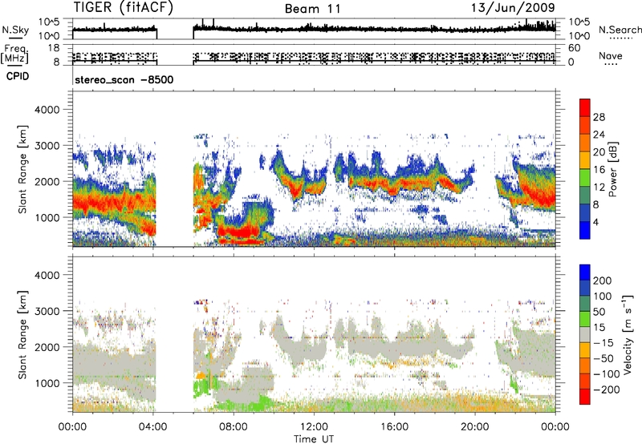Select the '08:00' time tick label
This screenshot has width=642, height=444.
tap(234, 427)
